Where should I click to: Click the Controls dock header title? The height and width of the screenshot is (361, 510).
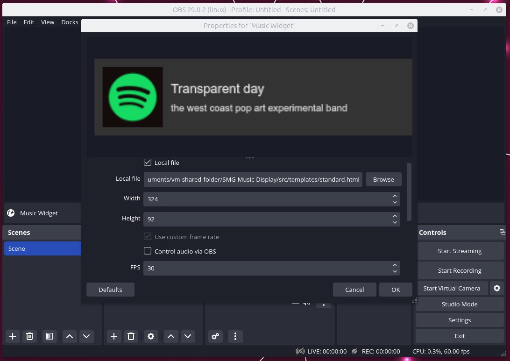coord(432,233)
